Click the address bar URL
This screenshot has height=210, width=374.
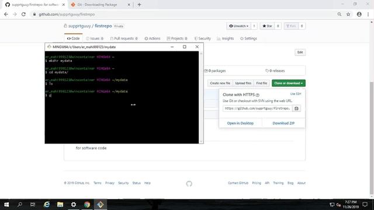point(67,14)
